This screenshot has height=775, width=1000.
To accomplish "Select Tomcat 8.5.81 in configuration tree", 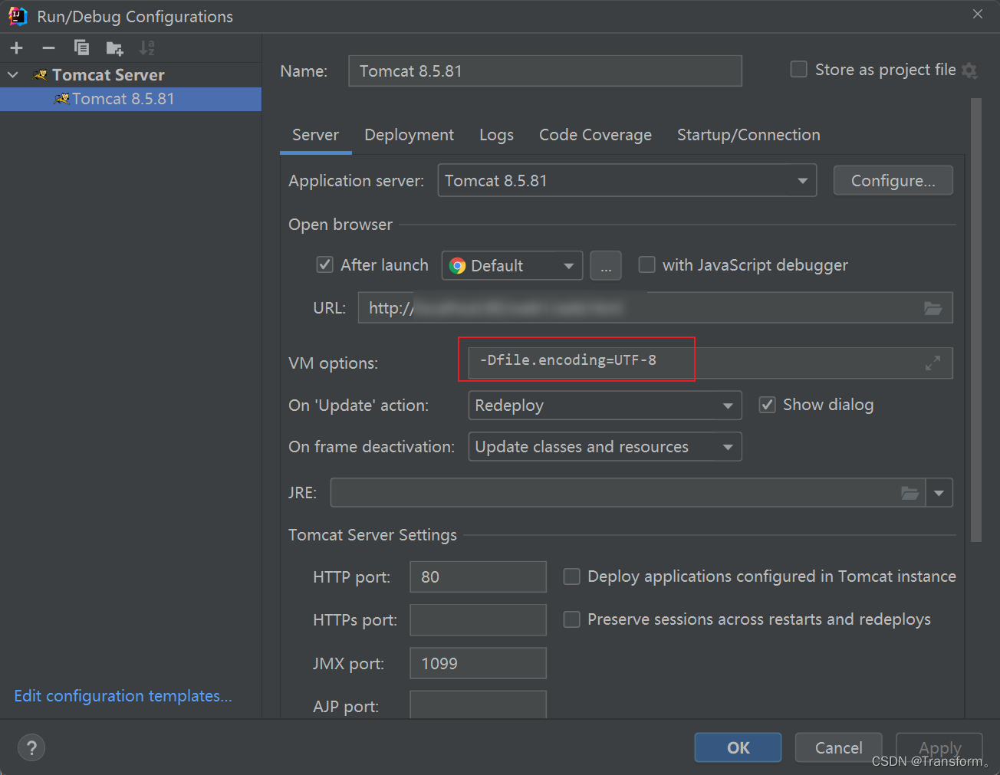I will [130, 99].
